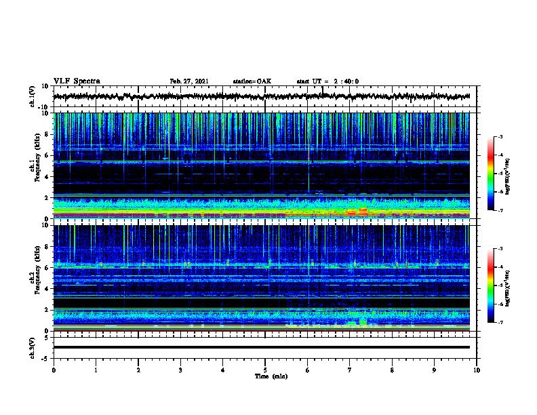
Task: Click the ch.2 color scale bar
Action: 490,285
